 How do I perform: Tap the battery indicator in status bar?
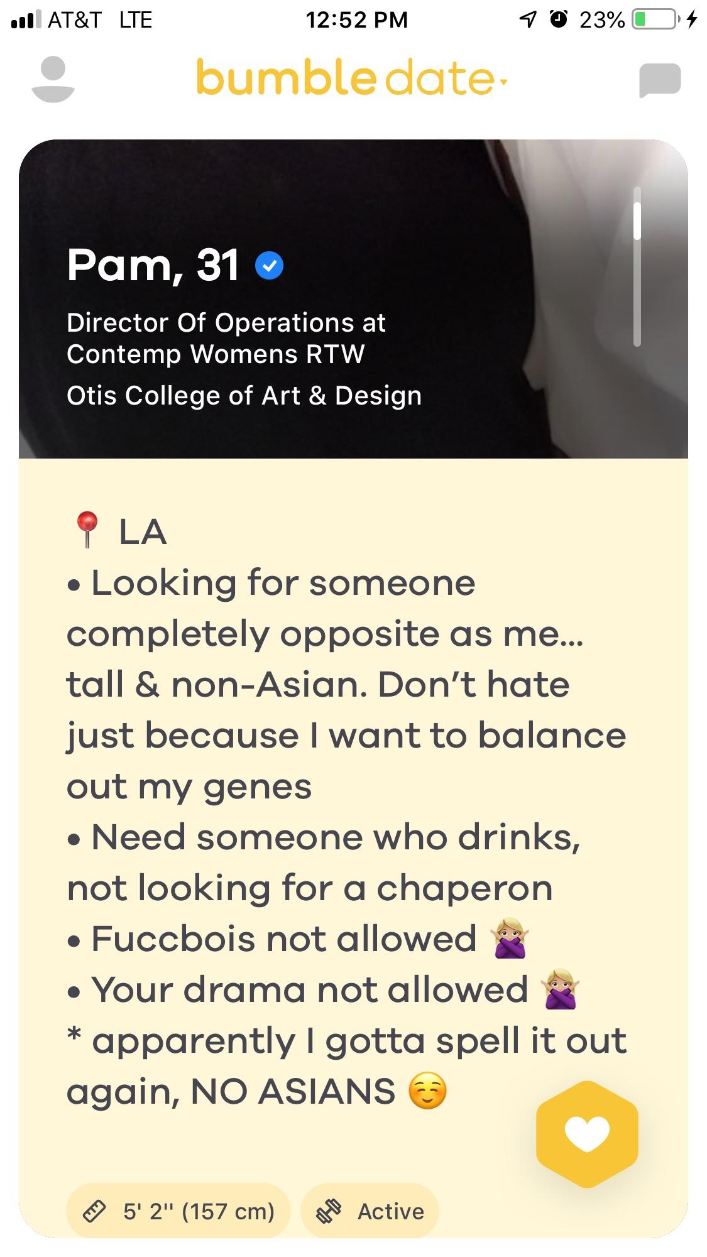click(656, 19)
